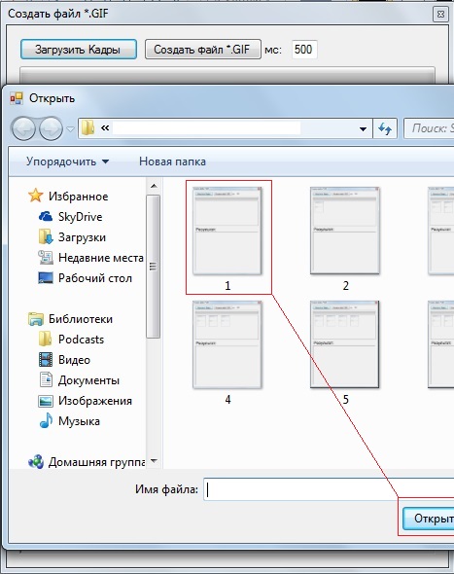This screenshot has width=454, height=574.
Task: Open the SkyDrive cloud icon in favorites
Action: pyautogui.click(x=46, y=217)
